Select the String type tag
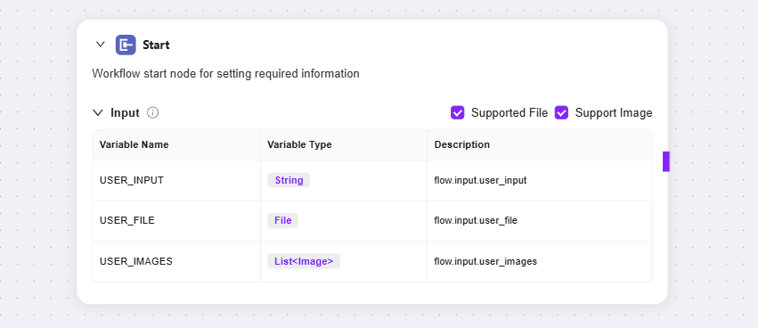Screen dimensions: 758x328 coord(289,180)
